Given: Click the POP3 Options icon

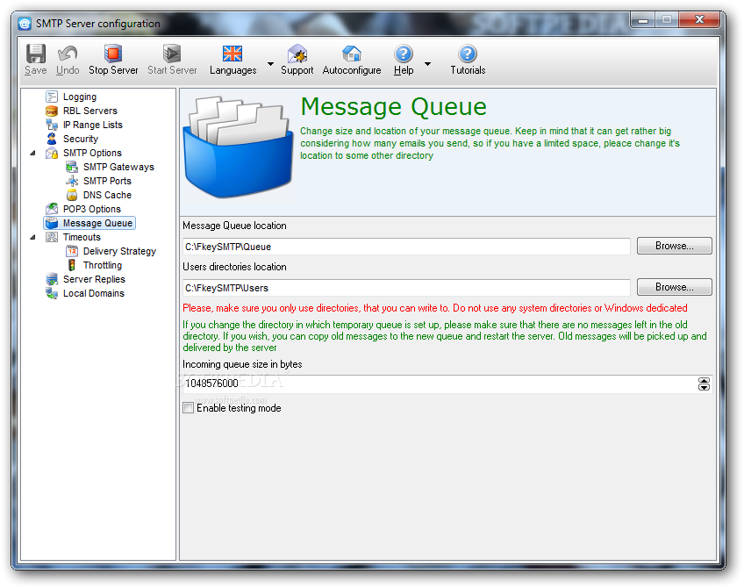Looking at the screenshot, I should (52, 209).
